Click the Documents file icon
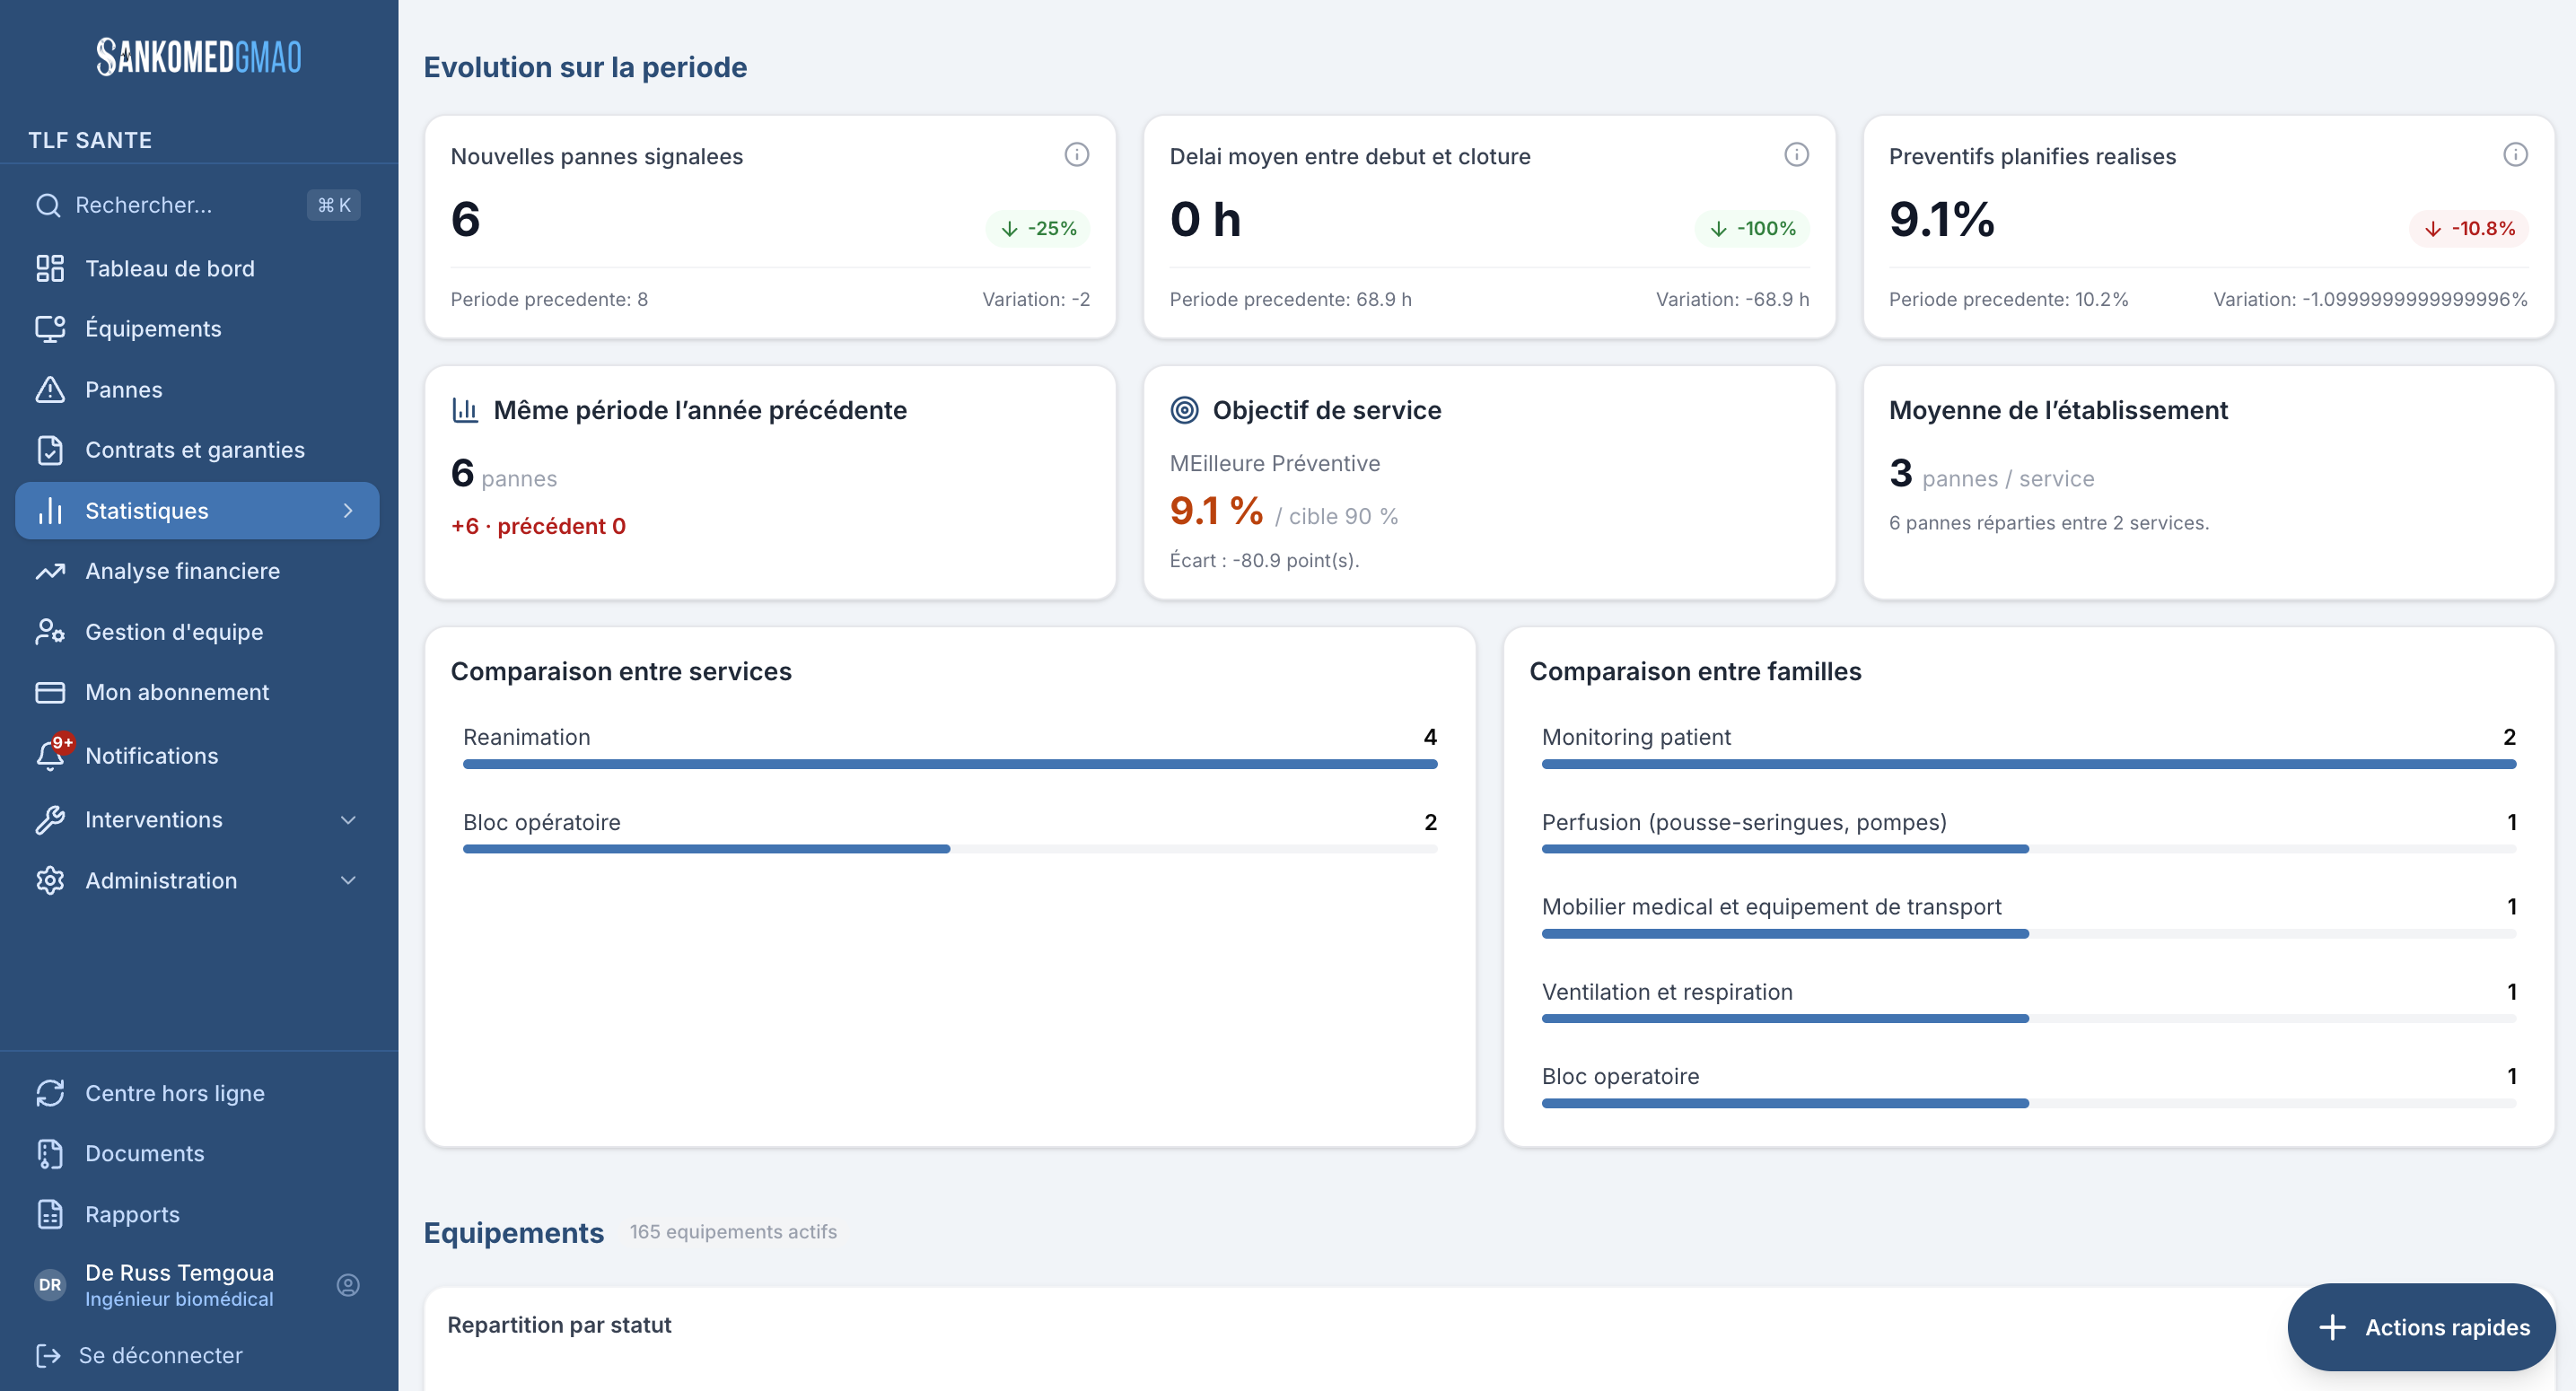The image size is (2576, 1391). 50,1154
